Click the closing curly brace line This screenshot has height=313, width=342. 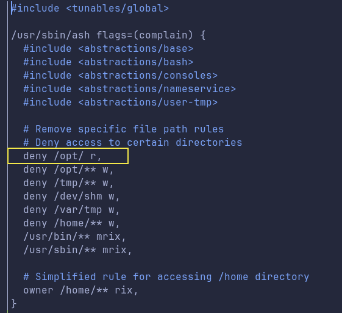click(14, 304)
